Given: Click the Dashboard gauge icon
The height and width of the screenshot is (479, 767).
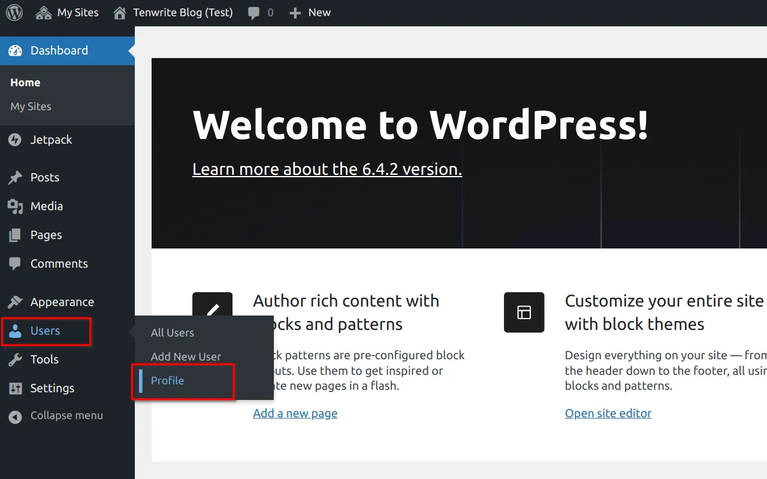Looking at the screenshot, I should point(15,51).
